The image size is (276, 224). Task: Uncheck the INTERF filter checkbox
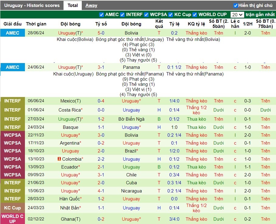pos(122,15)
